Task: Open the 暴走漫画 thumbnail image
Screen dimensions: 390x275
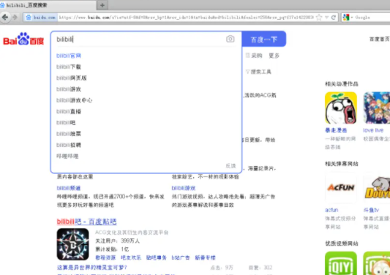Action: (341, 108)
